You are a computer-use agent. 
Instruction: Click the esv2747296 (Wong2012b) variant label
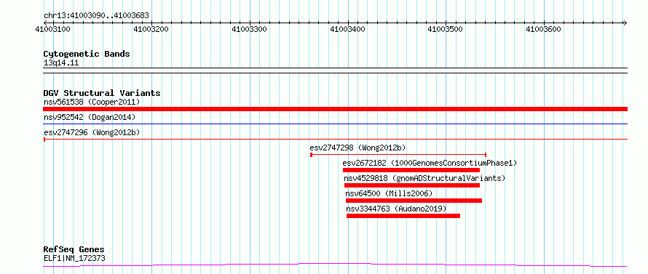tap(92, 132)
